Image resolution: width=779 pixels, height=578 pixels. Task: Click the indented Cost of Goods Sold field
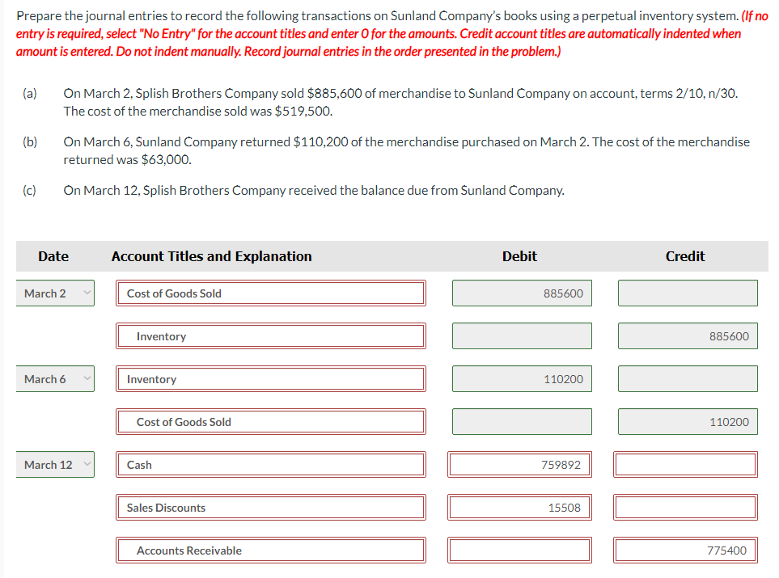click(x=271, y=422)
